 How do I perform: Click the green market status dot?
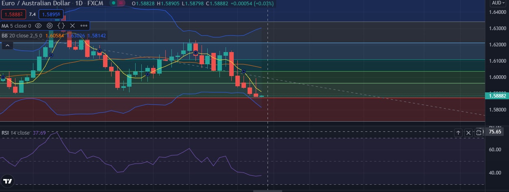pyautogui.click(x=114, y=3)
